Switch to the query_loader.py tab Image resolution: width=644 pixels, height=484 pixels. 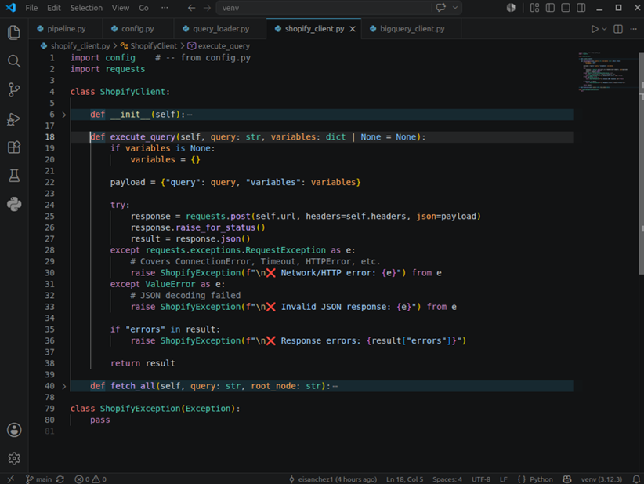point(220,29)
